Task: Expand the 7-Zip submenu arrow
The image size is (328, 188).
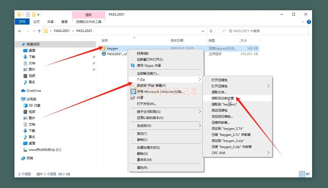Action: [x=200, y=79]
